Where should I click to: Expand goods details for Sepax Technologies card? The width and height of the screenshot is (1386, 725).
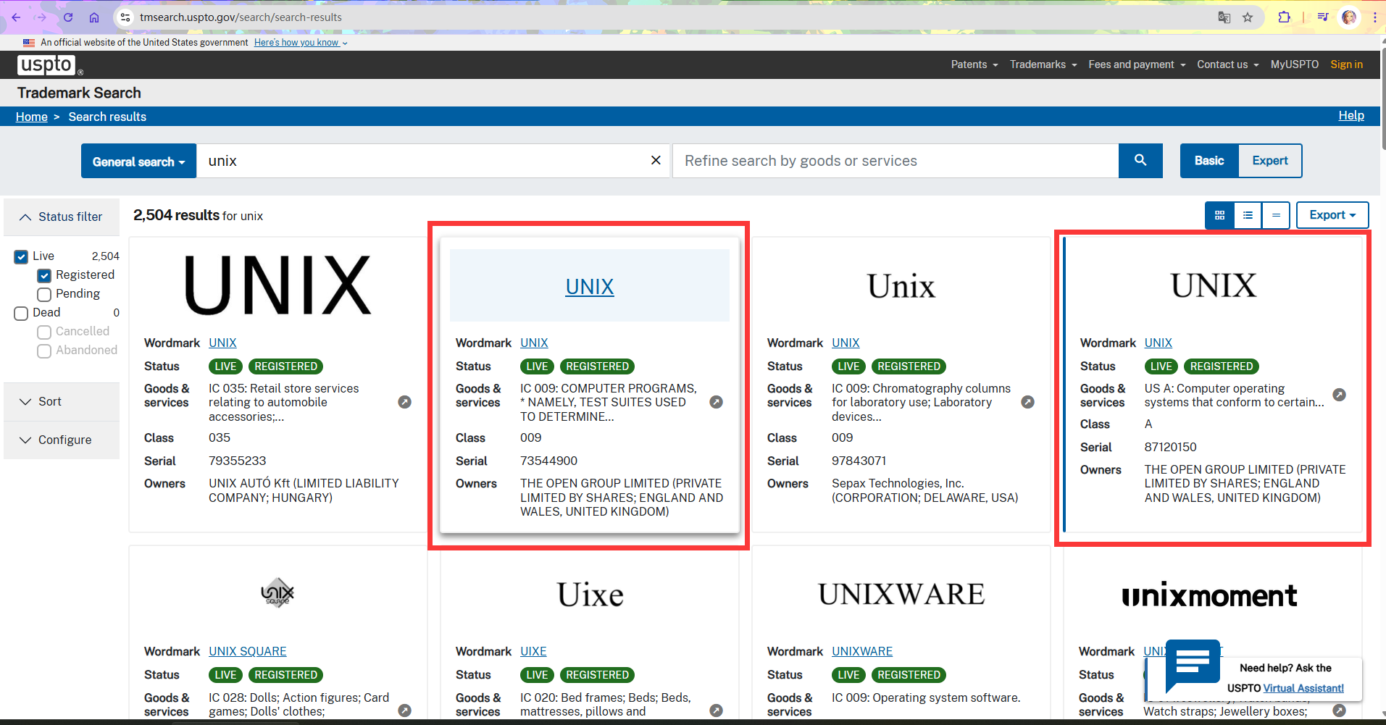coord(1028,402)
